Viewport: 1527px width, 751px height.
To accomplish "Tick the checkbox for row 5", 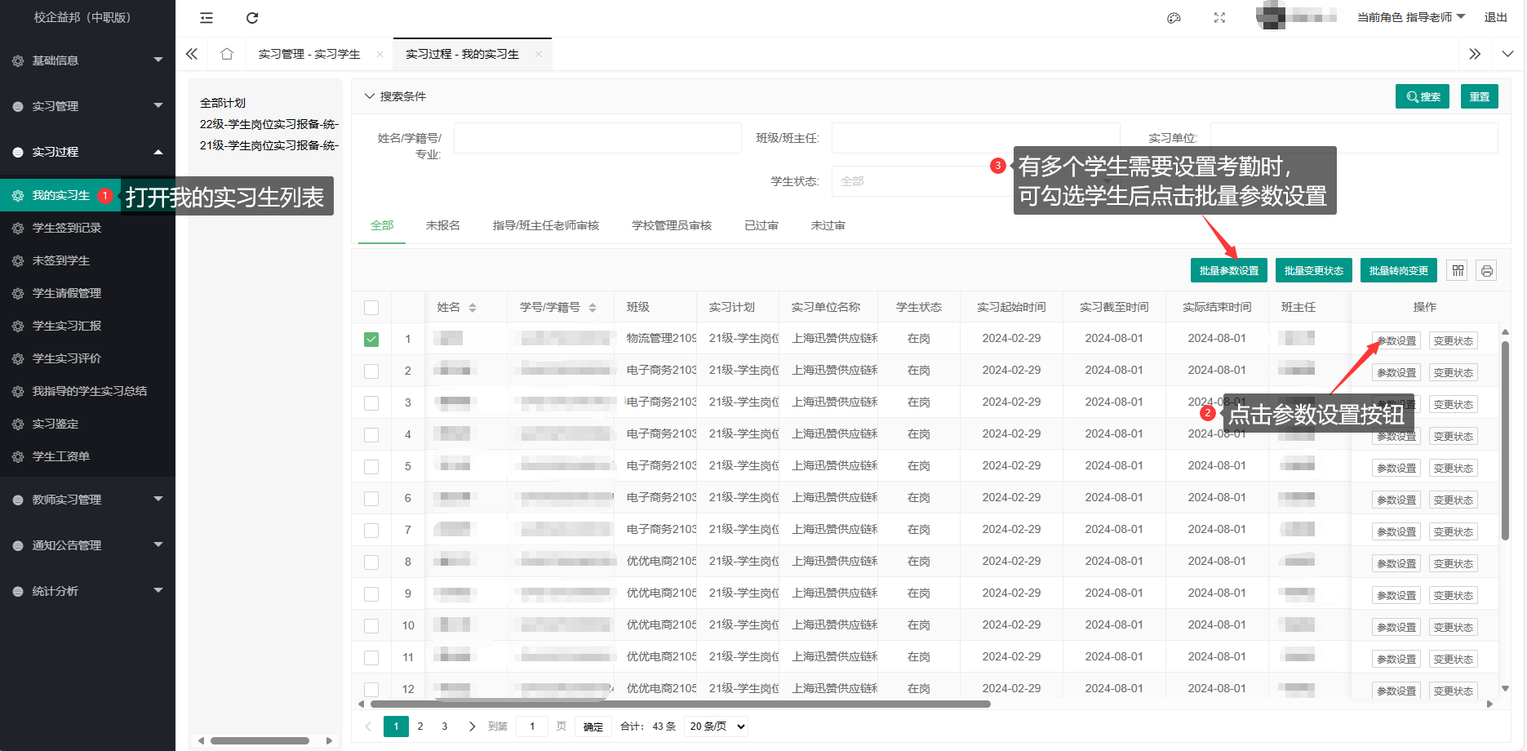I will (371, 467).
